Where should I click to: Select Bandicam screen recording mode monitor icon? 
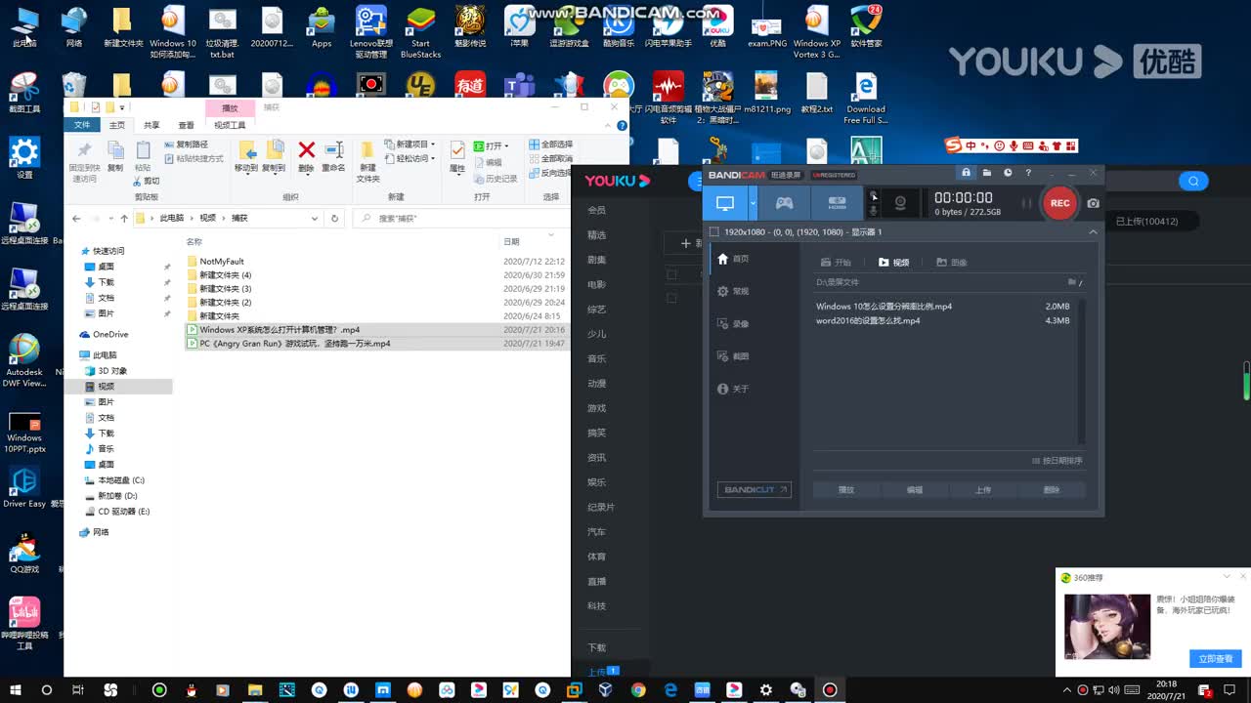(725, 203)
